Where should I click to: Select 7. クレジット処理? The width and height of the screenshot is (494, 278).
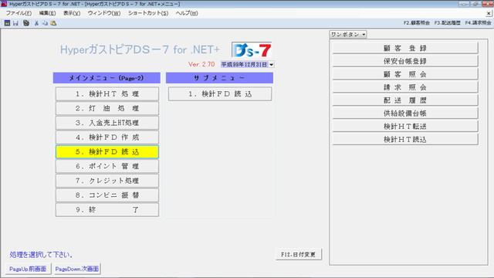107,181
